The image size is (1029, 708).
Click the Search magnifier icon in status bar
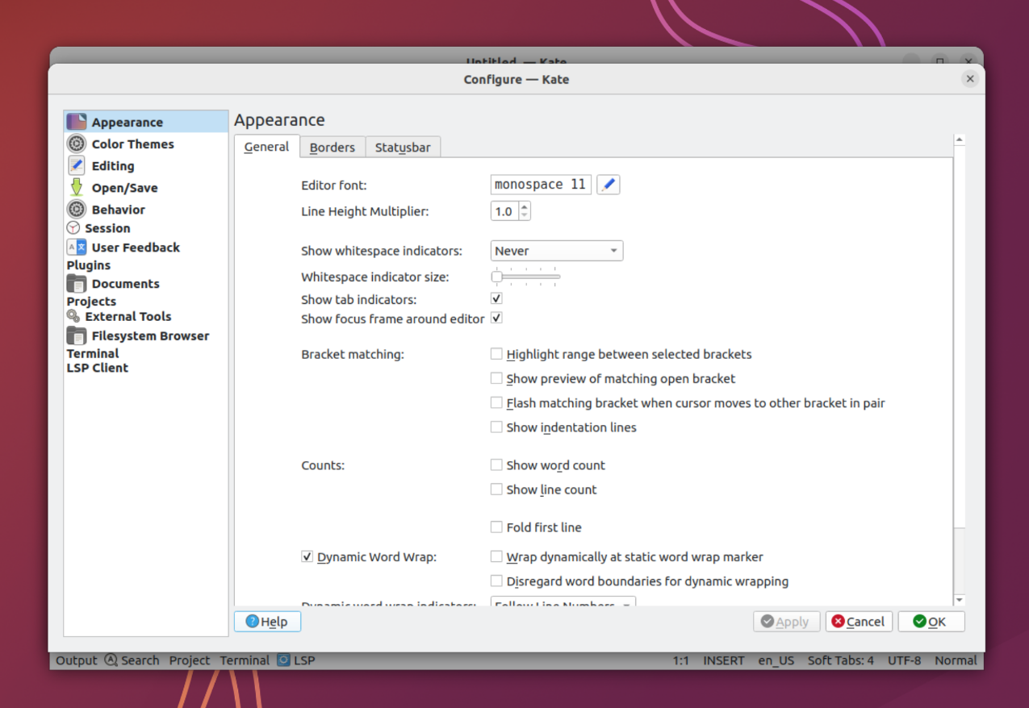111,660
